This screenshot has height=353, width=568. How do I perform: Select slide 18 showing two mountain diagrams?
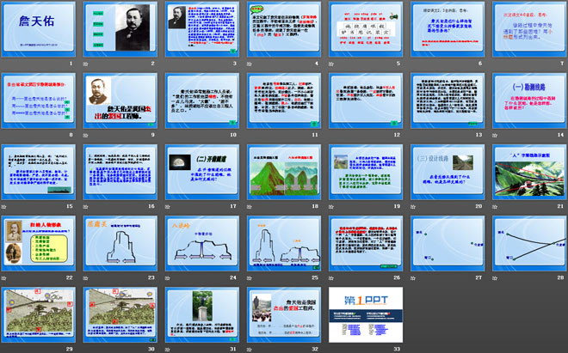[281, 170]
